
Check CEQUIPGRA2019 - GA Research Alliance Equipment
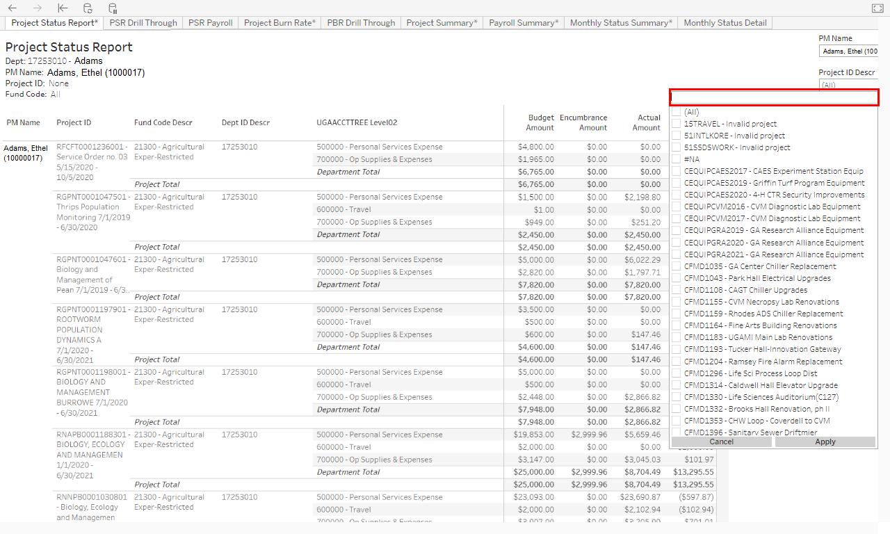[x=676, y=230]
